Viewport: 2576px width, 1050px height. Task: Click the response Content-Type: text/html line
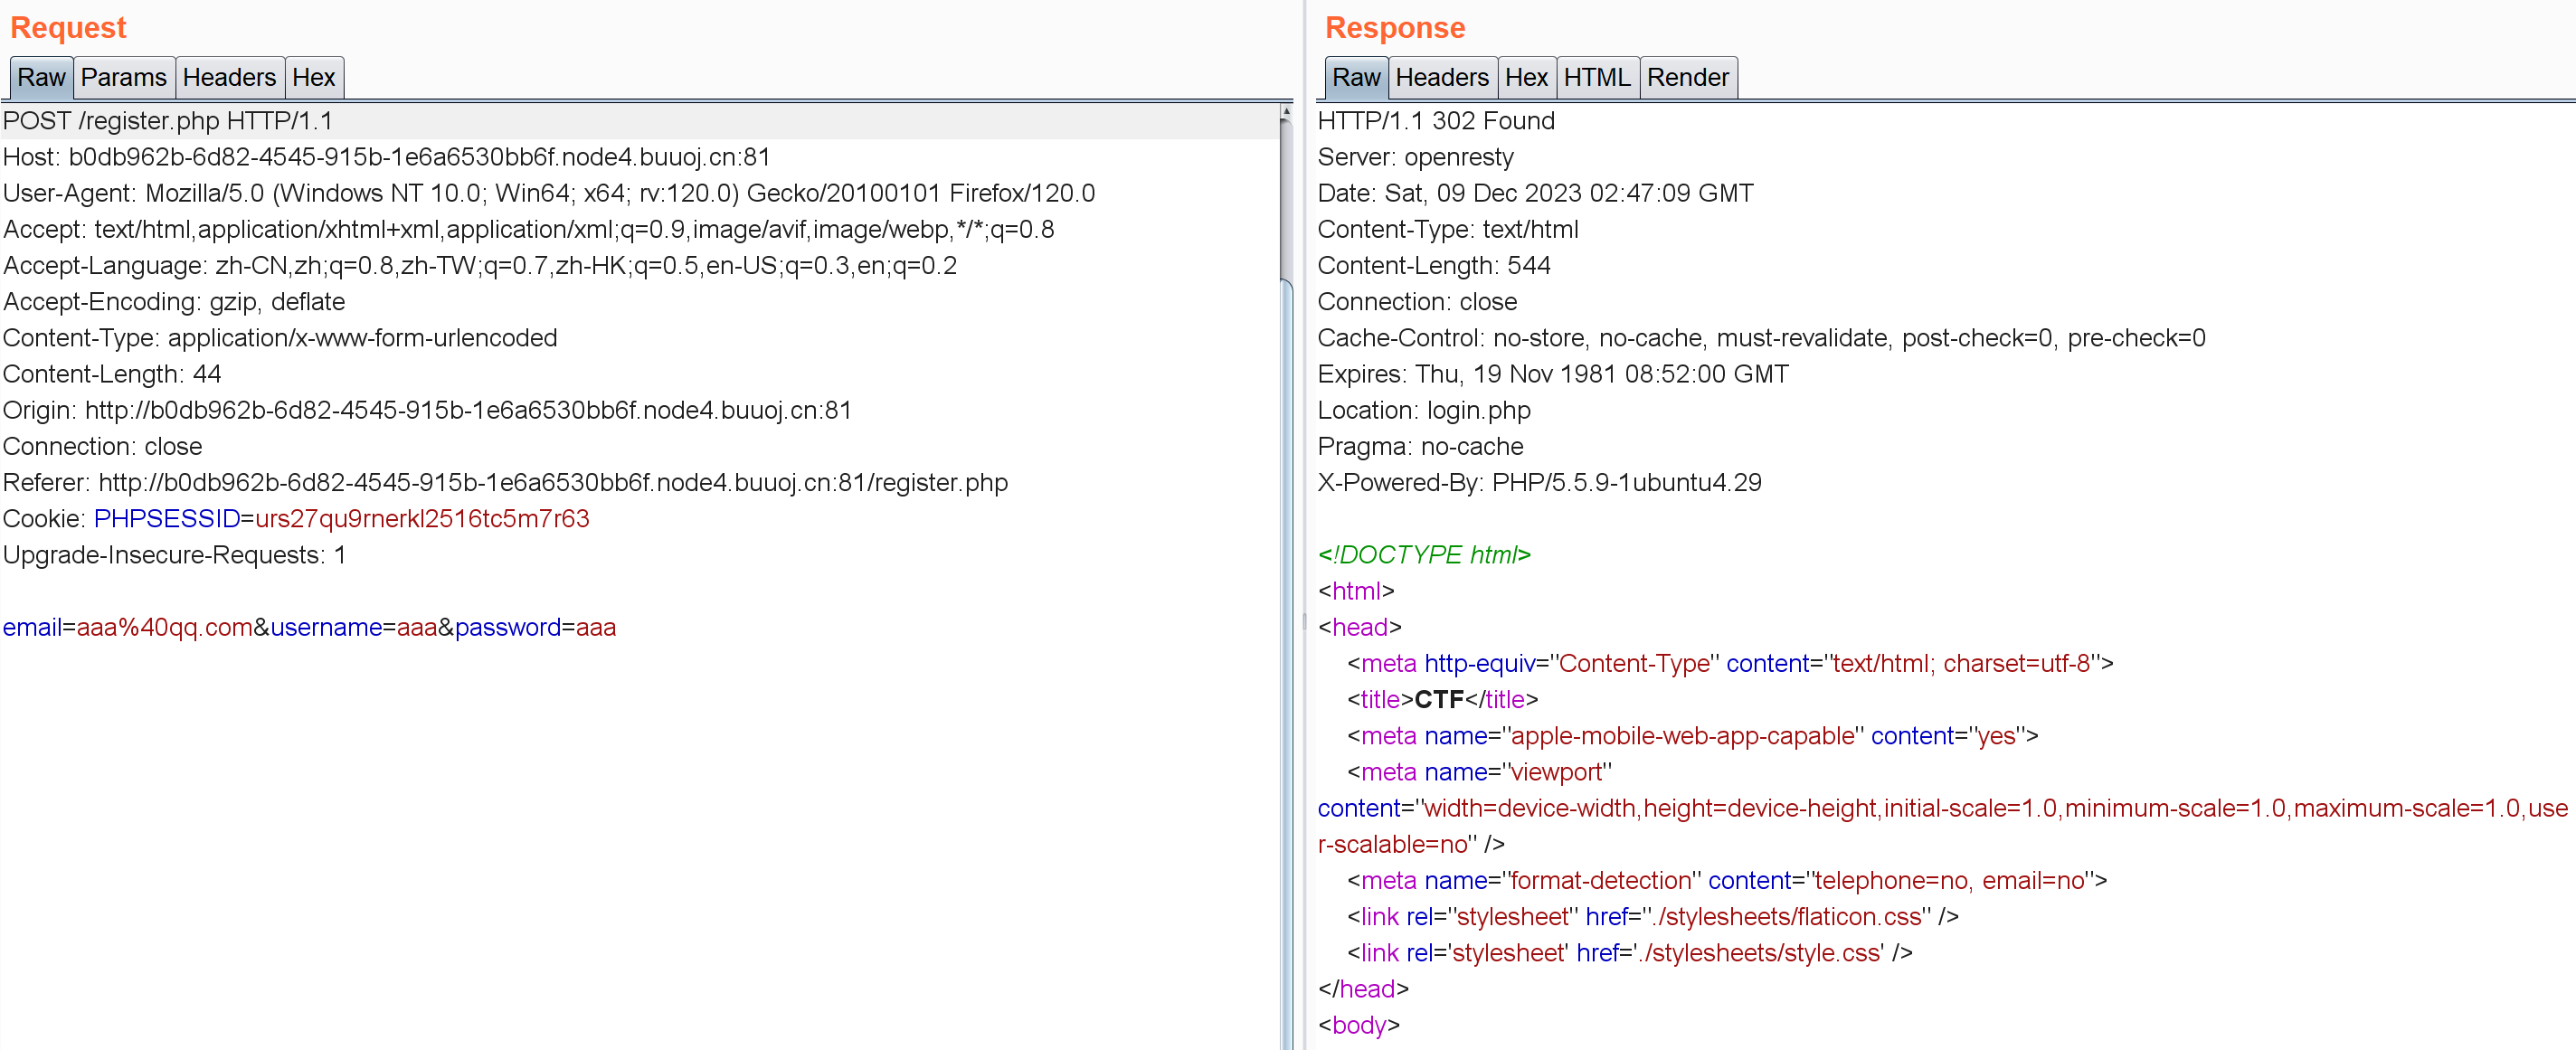(1448, 229)
